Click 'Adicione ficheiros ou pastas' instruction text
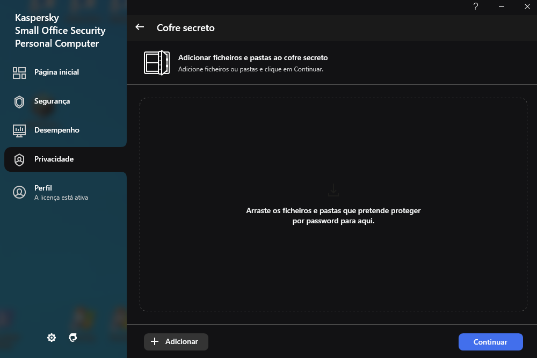537x358 pixels. (x=251, y=69)
